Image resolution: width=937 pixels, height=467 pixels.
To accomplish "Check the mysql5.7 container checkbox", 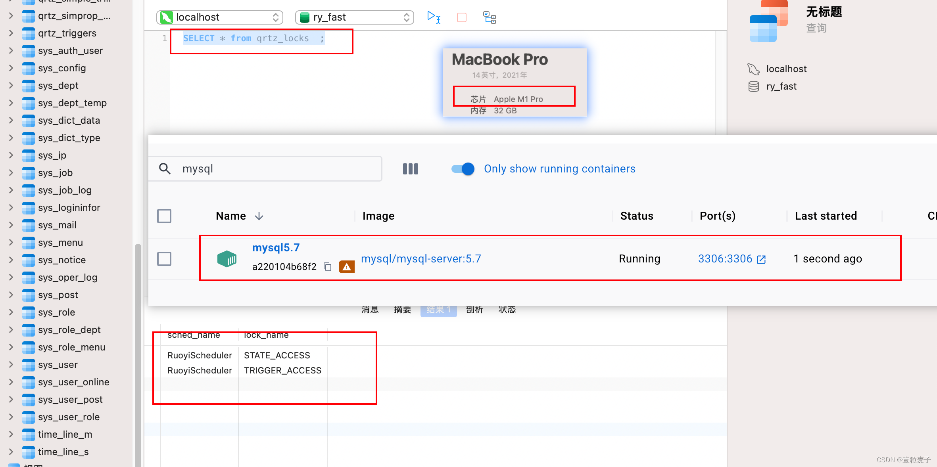I will [x=164, y=259].
